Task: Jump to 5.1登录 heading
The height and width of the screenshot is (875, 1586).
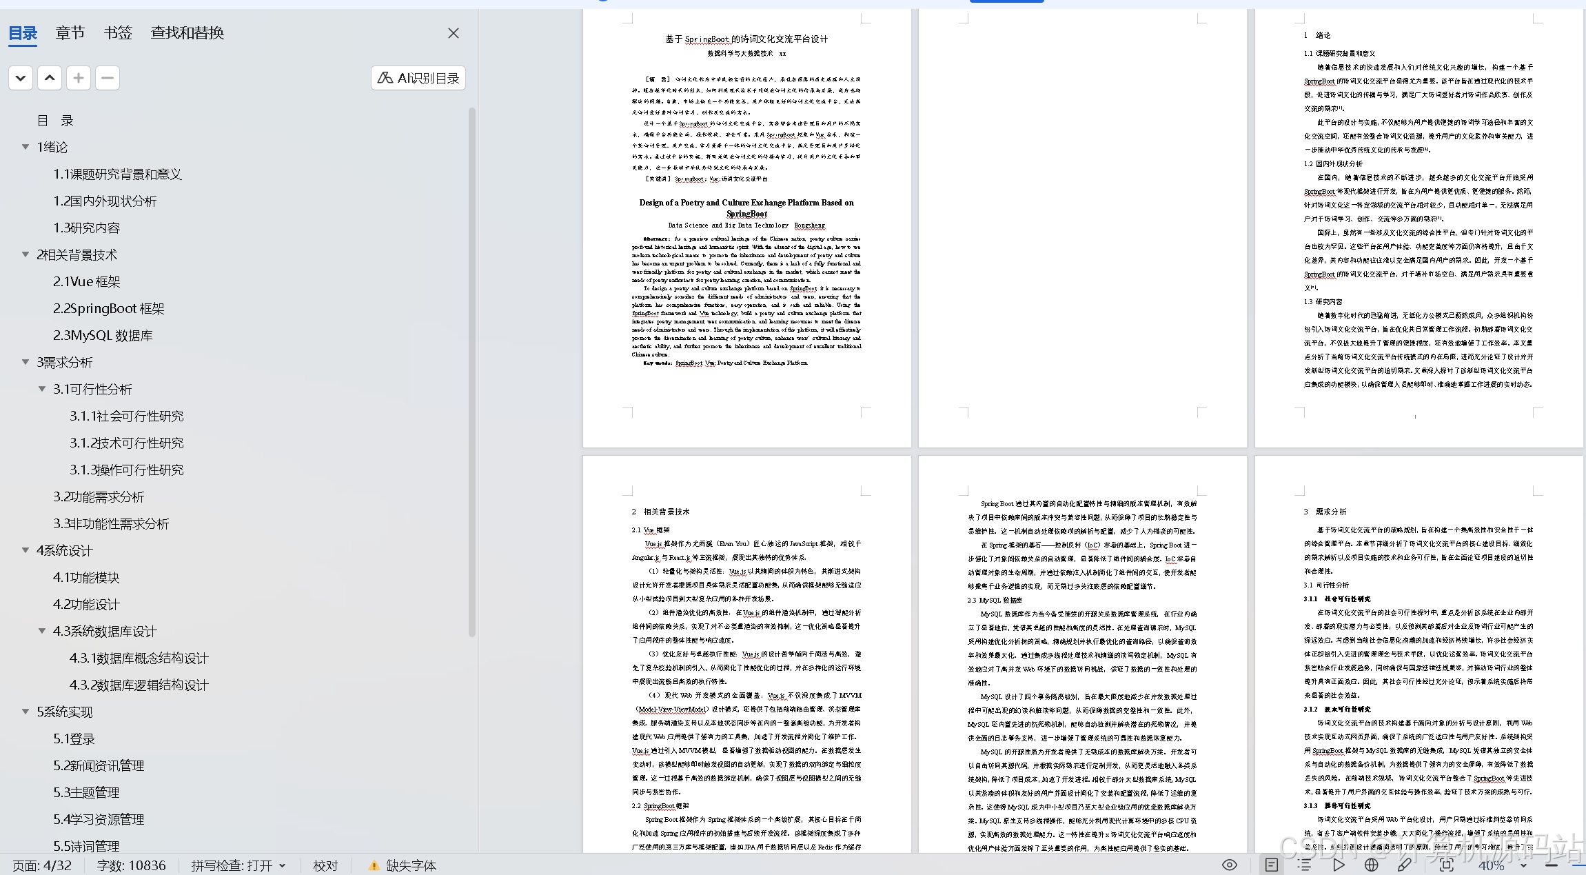Action: (74, 739)
